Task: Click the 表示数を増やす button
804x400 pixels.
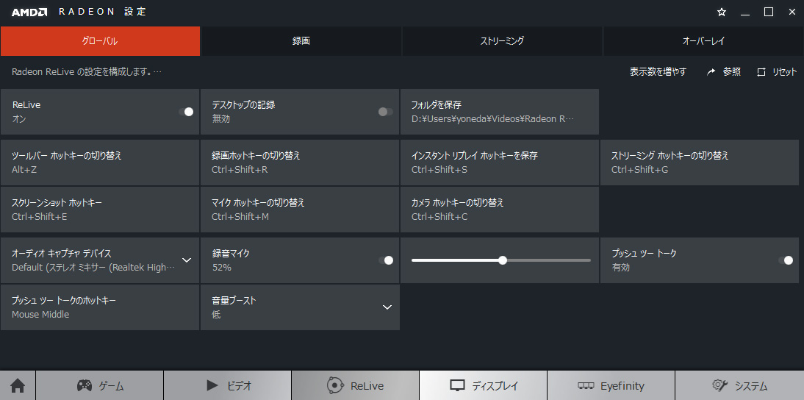Action: [x=658, y=72]
